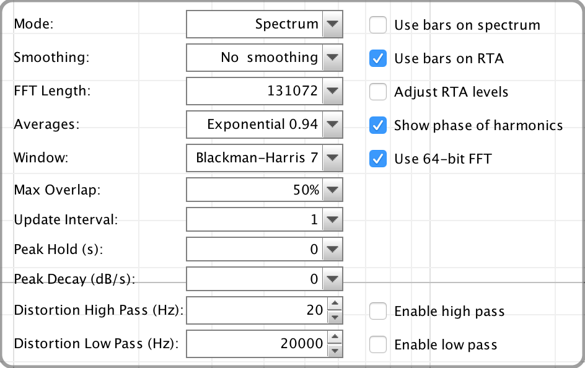Increase Distortion High Pass with up arrow

point(335,304)
